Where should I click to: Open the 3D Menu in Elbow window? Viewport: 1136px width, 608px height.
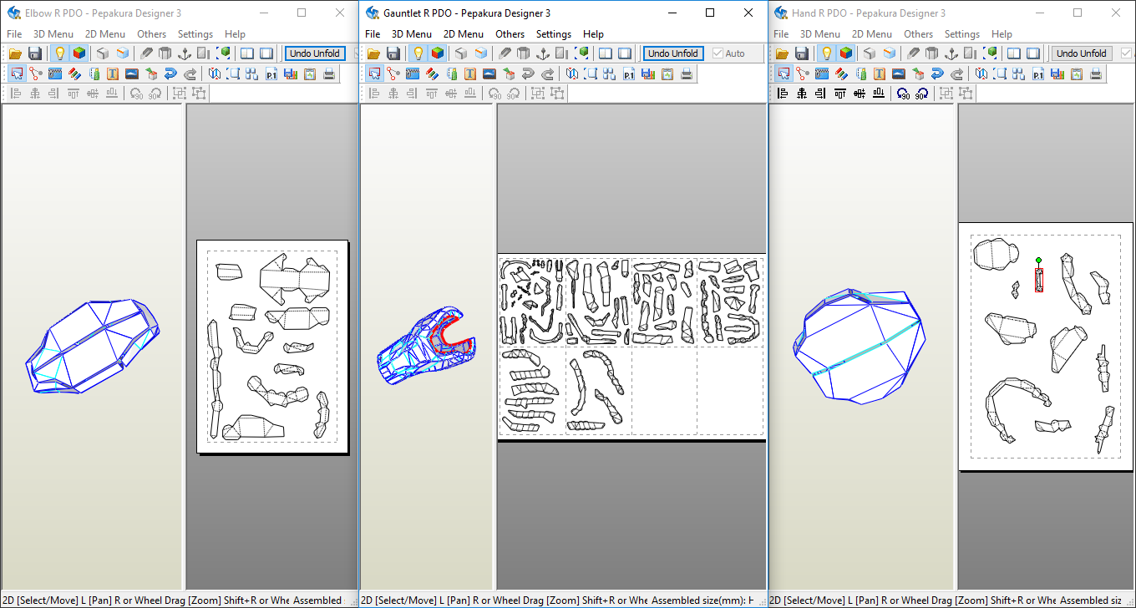53,34
